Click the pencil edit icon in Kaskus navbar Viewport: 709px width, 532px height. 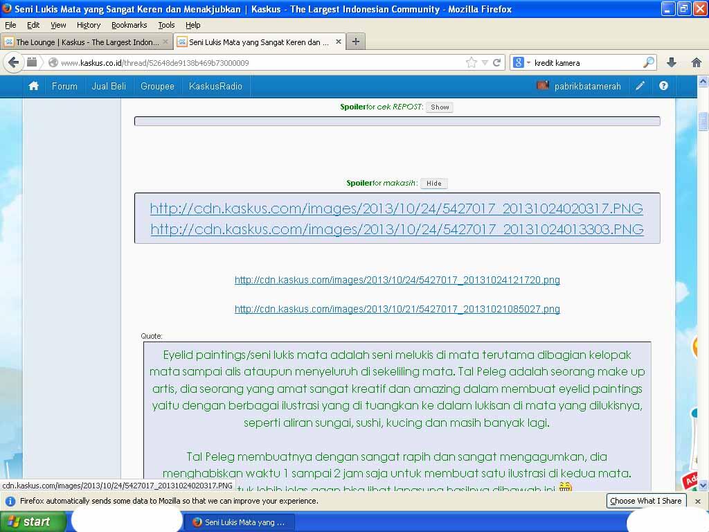click(640, 86)
